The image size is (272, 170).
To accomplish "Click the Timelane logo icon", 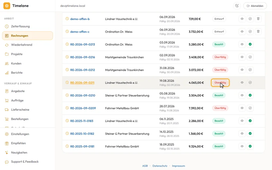I will pyautogui.click(x=7, y=6).
